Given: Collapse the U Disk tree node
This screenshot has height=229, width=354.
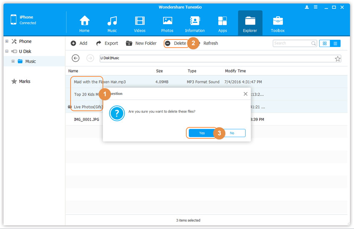Looking at the screenshot, I should point(7,52).
